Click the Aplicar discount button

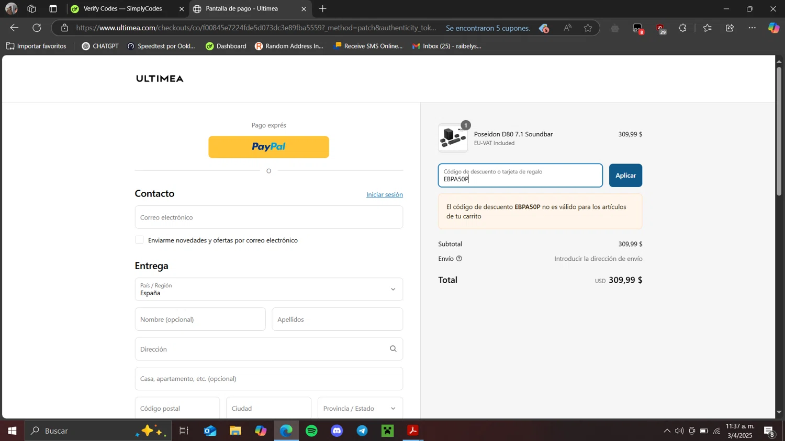[625, 176]
